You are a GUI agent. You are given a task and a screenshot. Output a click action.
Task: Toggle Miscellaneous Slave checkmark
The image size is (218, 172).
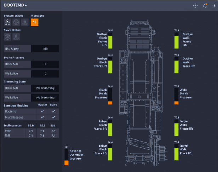pyautogui.click(x=53, y=117)
